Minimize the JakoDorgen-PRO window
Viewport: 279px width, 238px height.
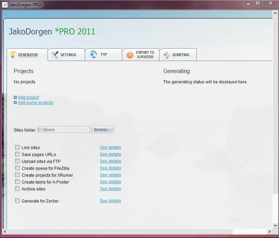coord(248,3)
